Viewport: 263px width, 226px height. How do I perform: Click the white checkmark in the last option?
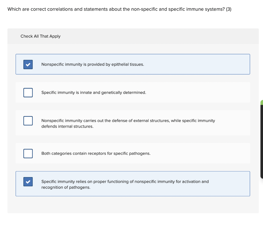(x=28, y=182)
